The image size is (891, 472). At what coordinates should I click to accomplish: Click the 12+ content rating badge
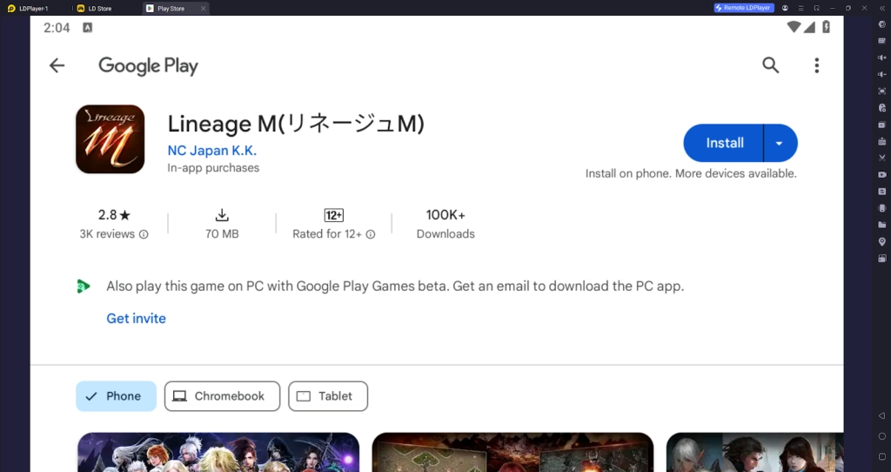click(333, 215)
